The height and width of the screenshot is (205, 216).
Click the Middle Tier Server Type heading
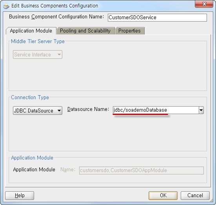click(38, 41)
